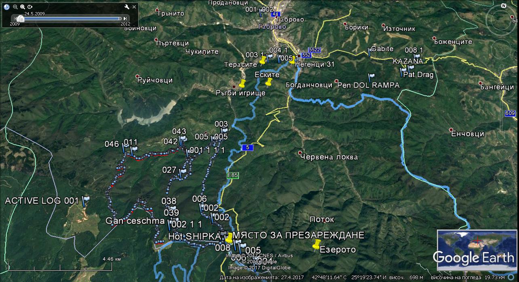Close the historical imagery time slider
The image size is (519, 282).
134,7
